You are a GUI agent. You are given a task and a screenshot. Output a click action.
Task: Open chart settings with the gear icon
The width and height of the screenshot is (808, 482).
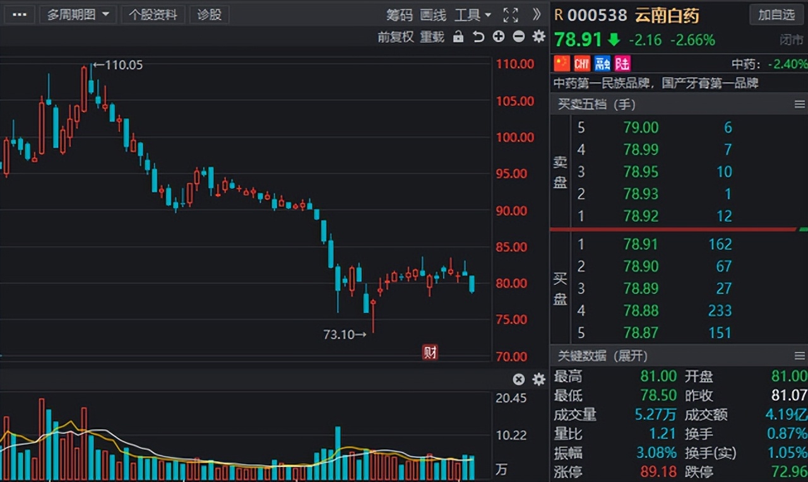[538, 37]
